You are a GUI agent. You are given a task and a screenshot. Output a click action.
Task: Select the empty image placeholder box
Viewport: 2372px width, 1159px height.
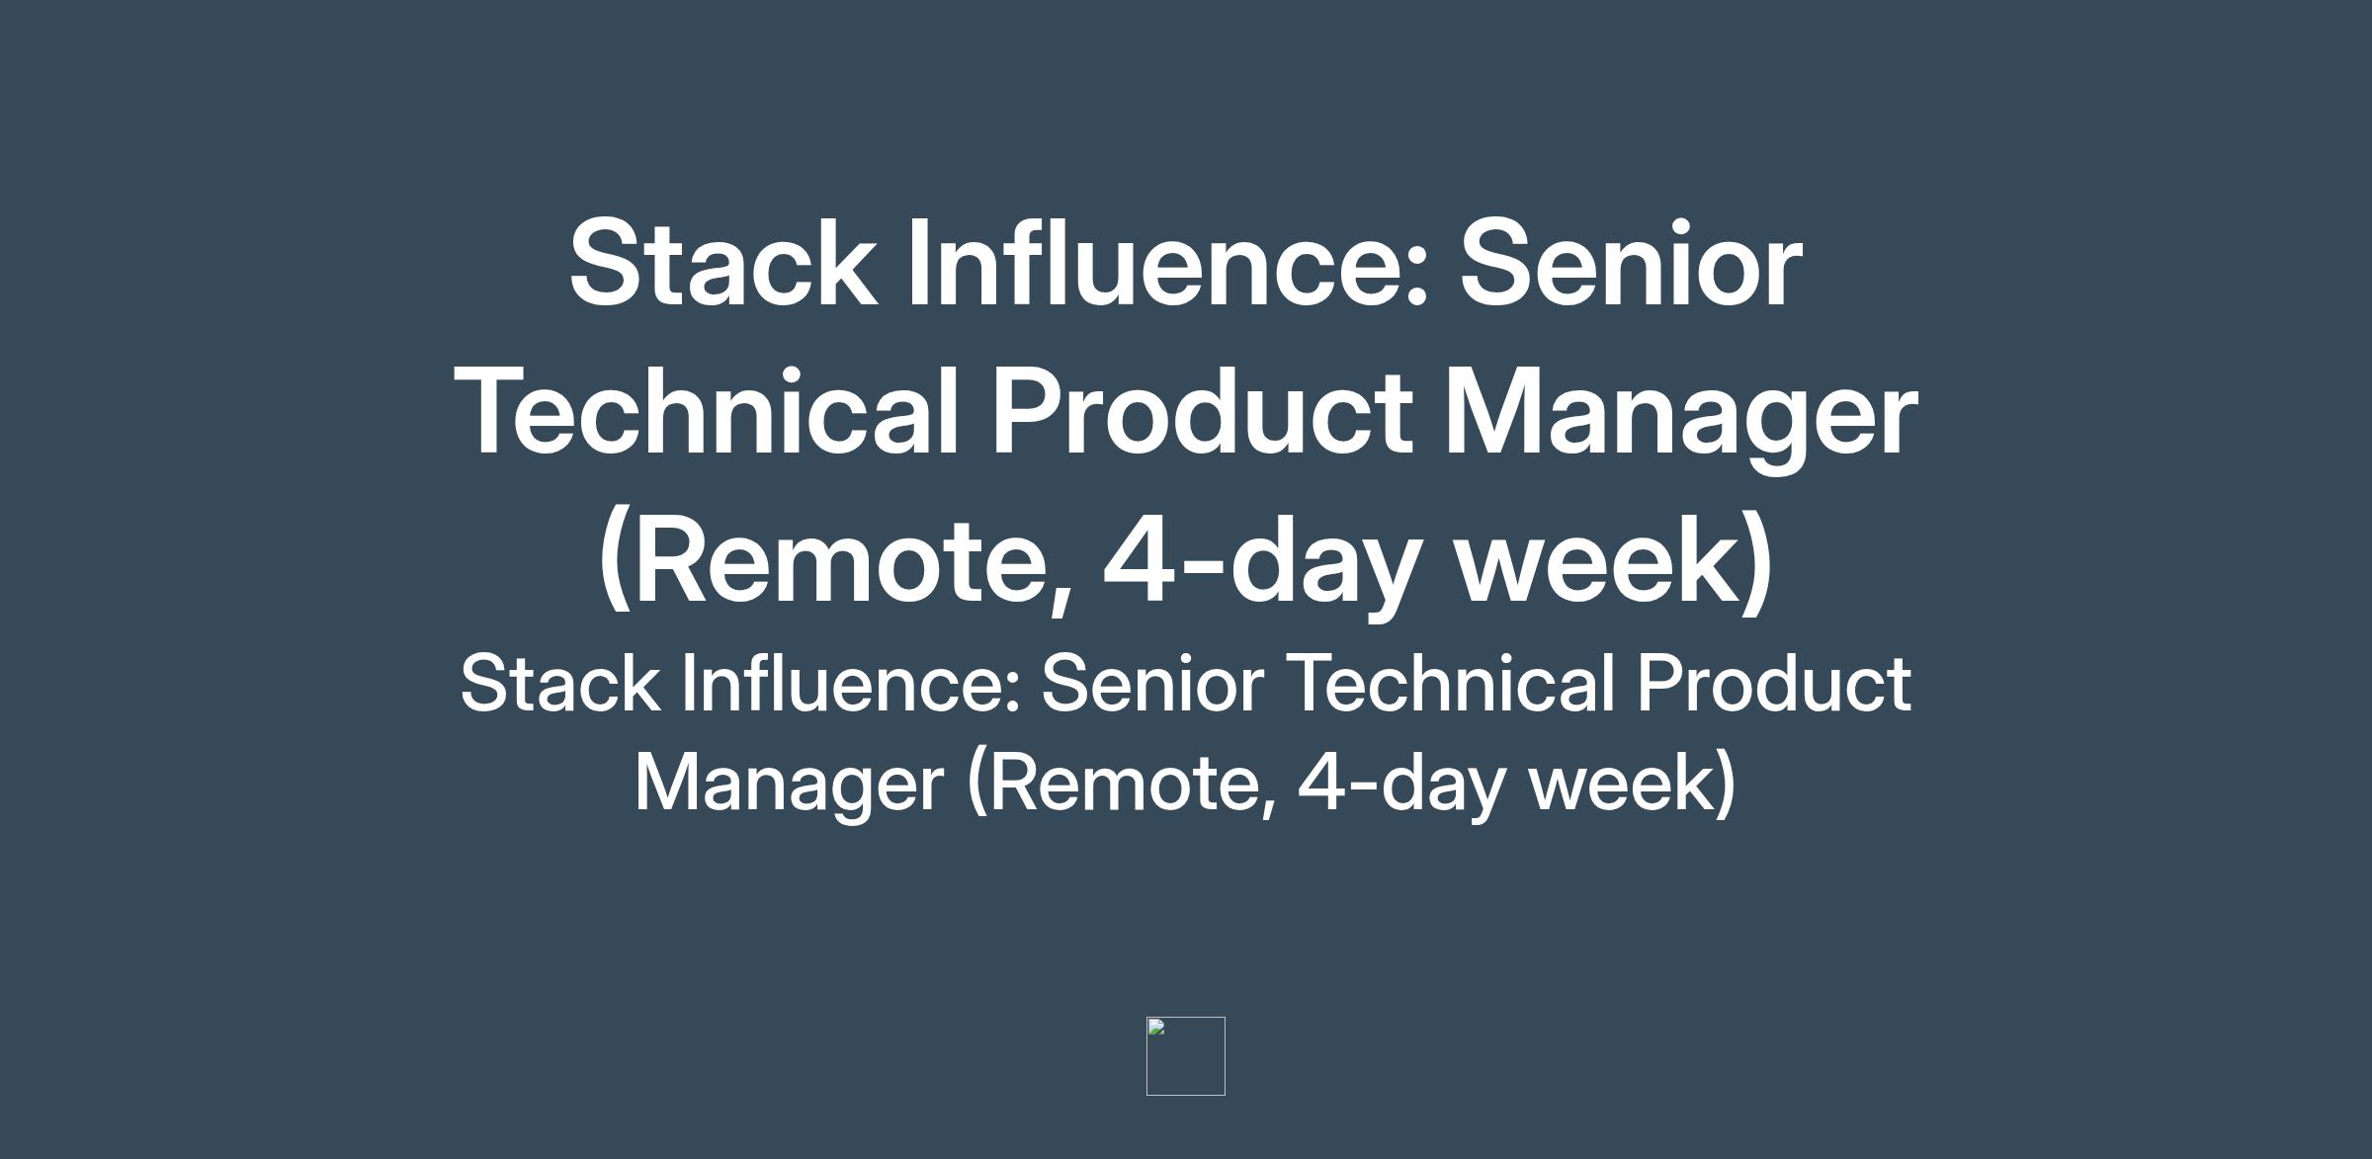click(x=1186, y=1056)
